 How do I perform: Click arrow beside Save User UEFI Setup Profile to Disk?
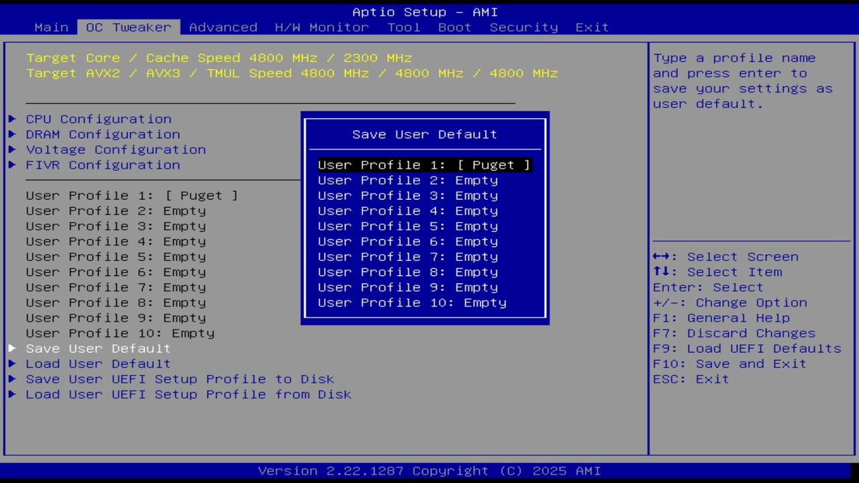tap(12, 379)
